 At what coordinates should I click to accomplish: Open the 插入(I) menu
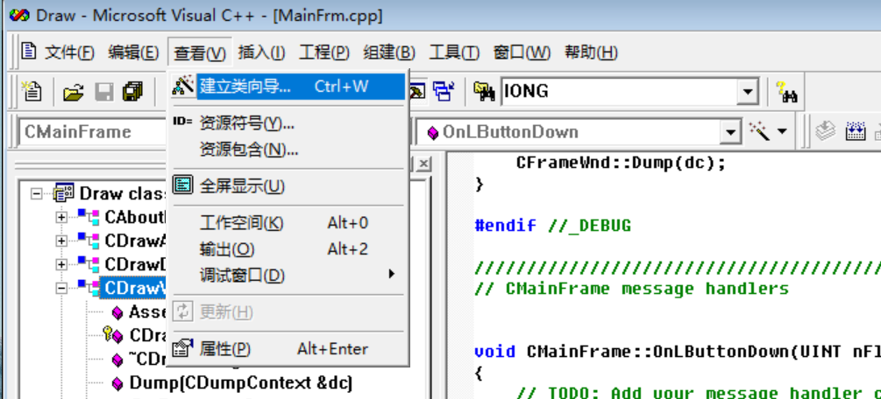261,52
